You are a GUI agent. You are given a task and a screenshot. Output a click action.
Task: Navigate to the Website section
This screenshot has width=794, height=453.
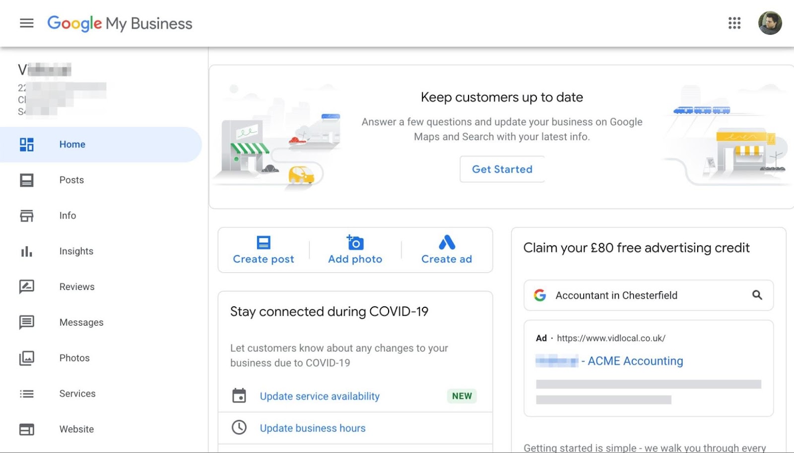76,429
